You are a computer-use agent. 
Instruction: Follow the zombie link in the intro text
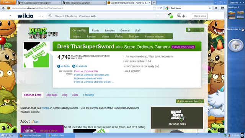(x=46, y=108)
